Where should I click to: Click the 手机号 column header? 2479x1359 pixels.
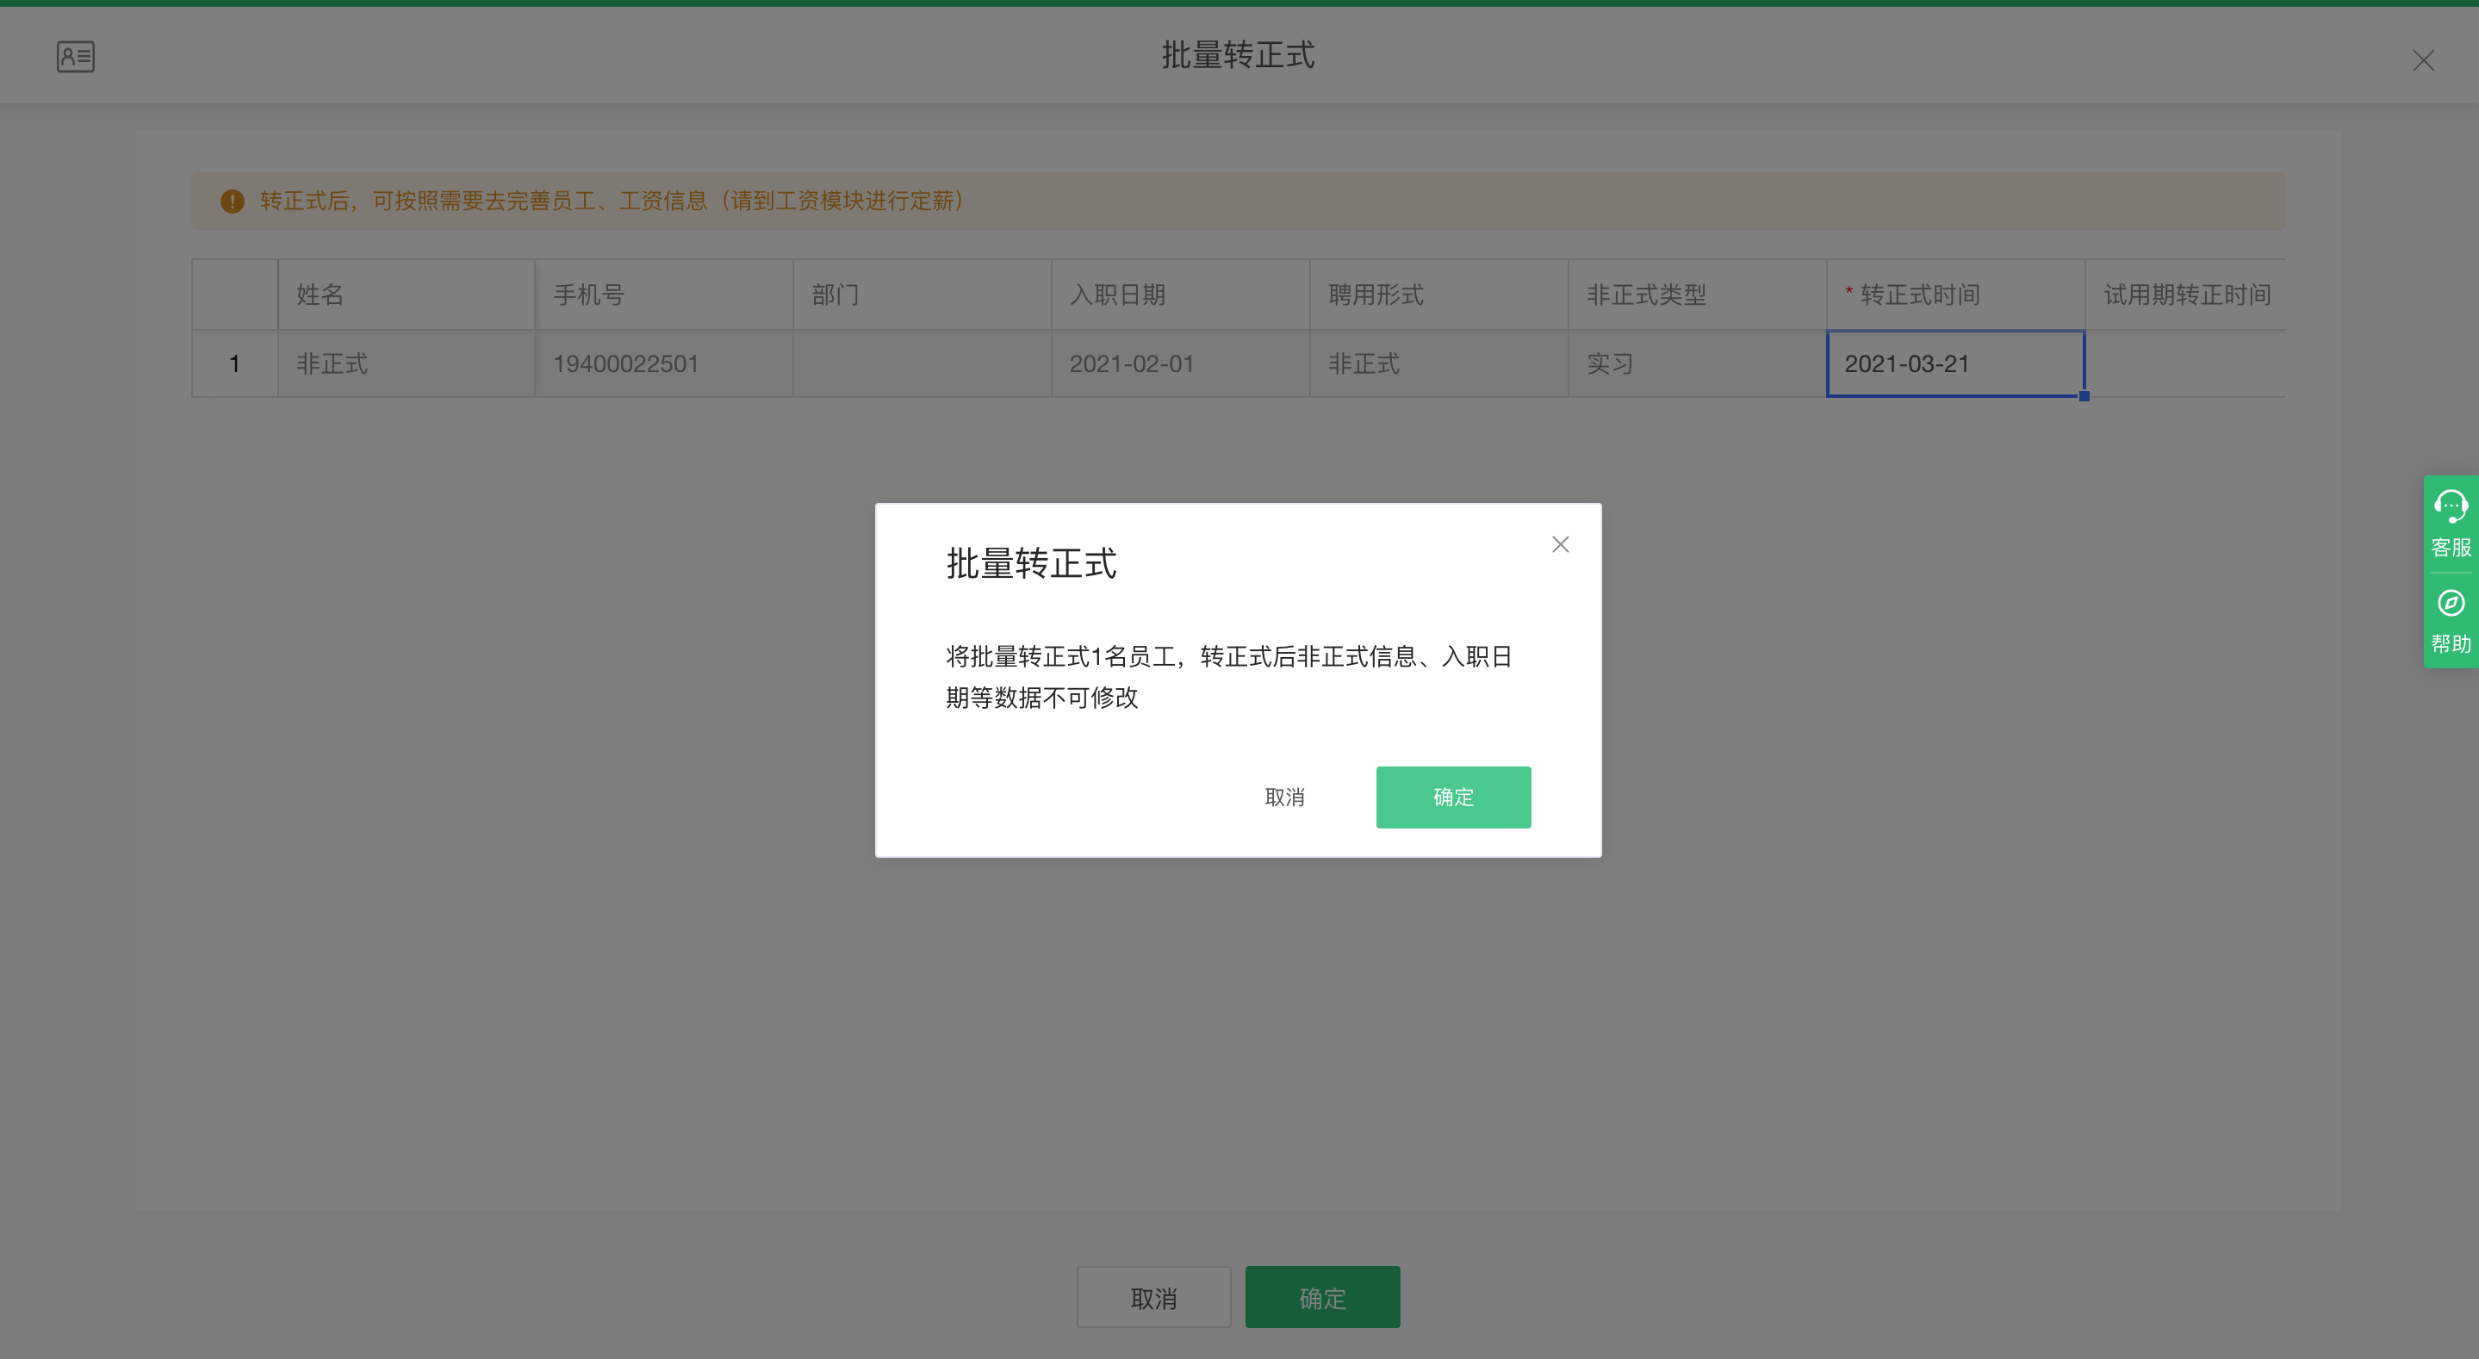[664, 295]
